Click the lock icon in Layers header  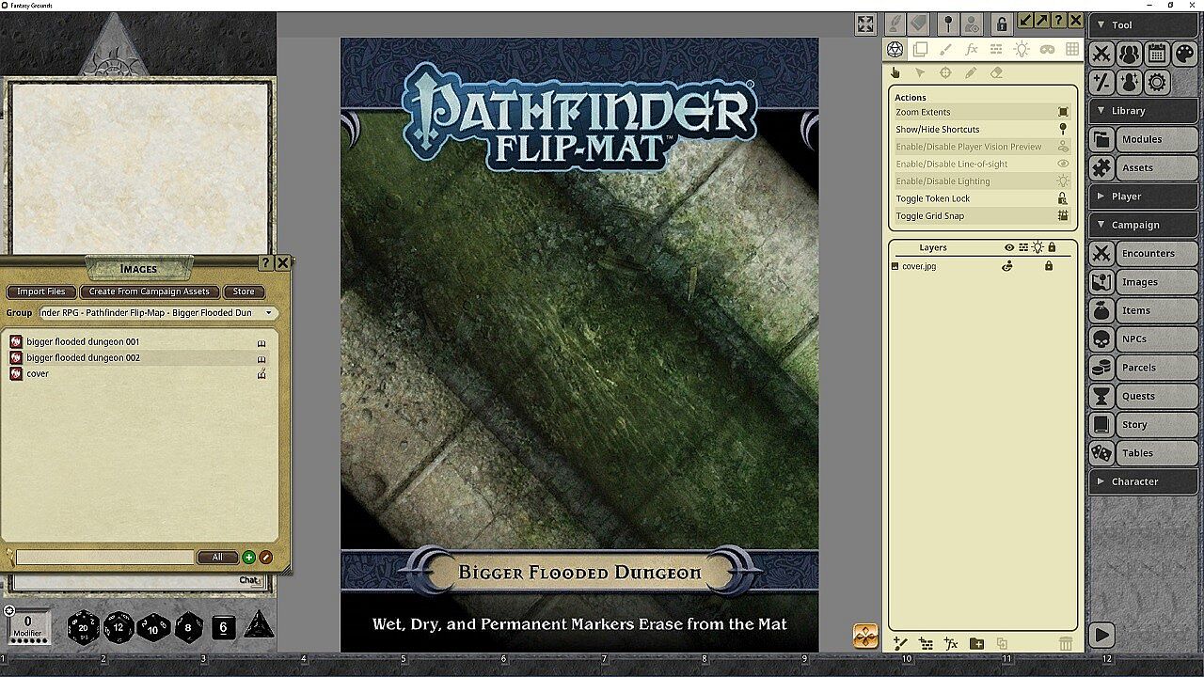coord(1052,248)
